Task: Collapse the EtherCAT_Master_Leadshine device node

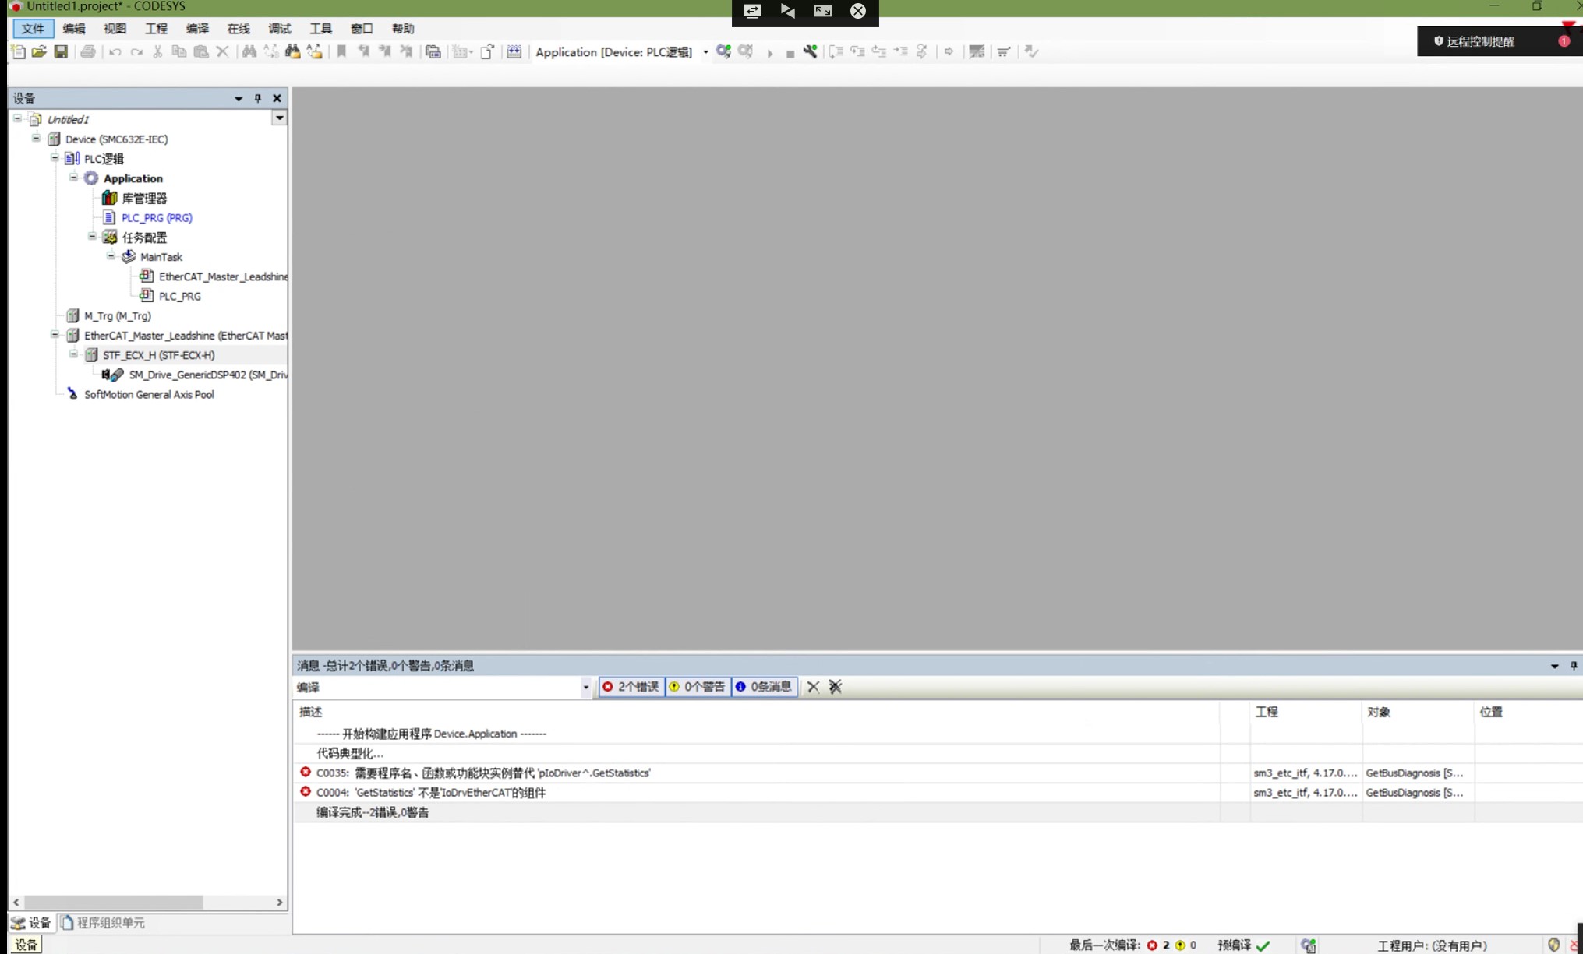Action: pyautogui.click(x=55, y=335)
